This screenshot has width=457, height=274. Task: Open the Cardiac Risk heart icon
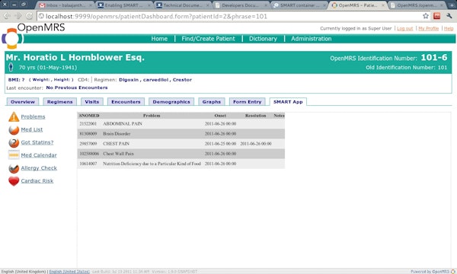point(14,181)
